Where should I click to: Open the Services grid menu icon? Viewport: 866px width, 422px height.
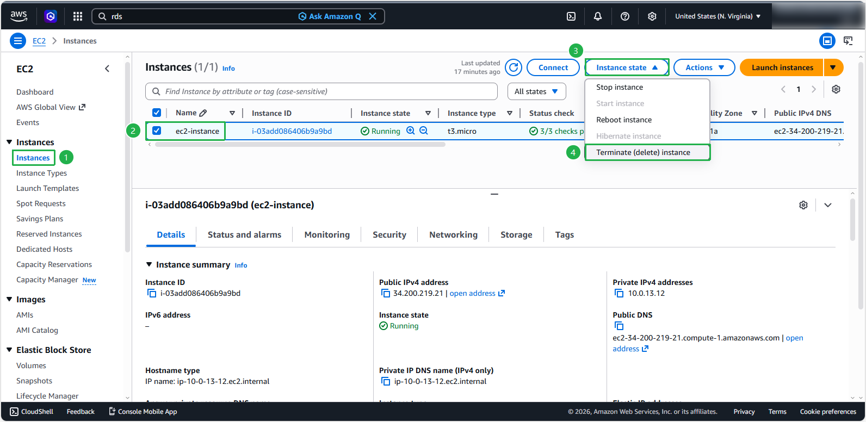tap(78, 16)
